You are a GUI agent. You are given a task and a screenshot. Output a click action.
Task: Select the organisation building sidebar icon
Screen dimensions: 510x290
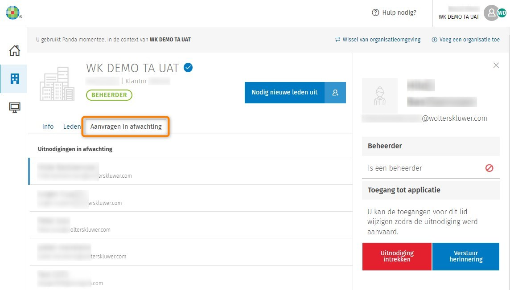15,79
